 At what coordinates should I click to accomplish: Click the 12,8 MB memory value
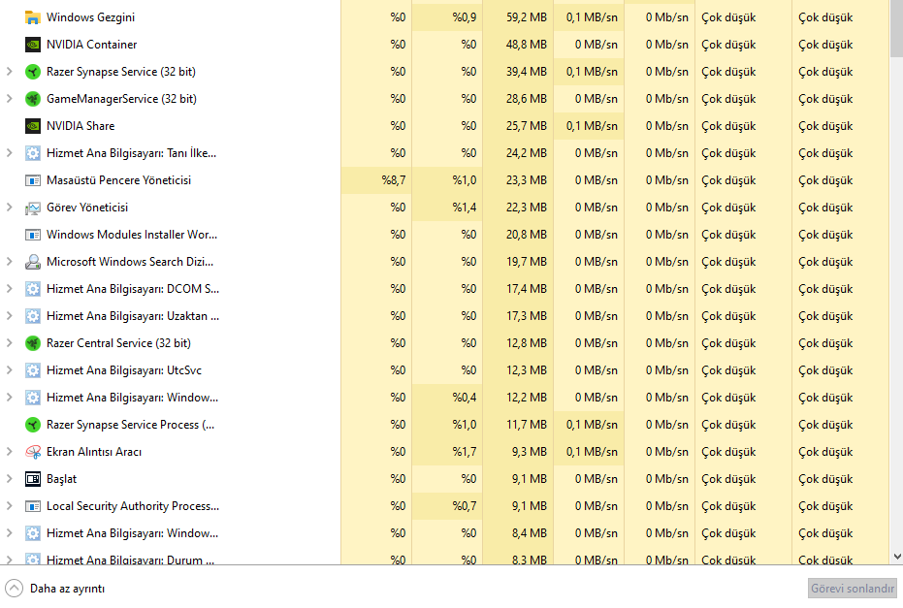[x=527, y=342]
